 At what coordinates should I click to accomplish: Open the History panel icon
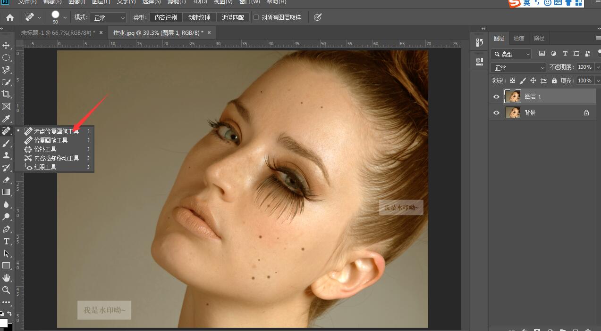point(480,42)
